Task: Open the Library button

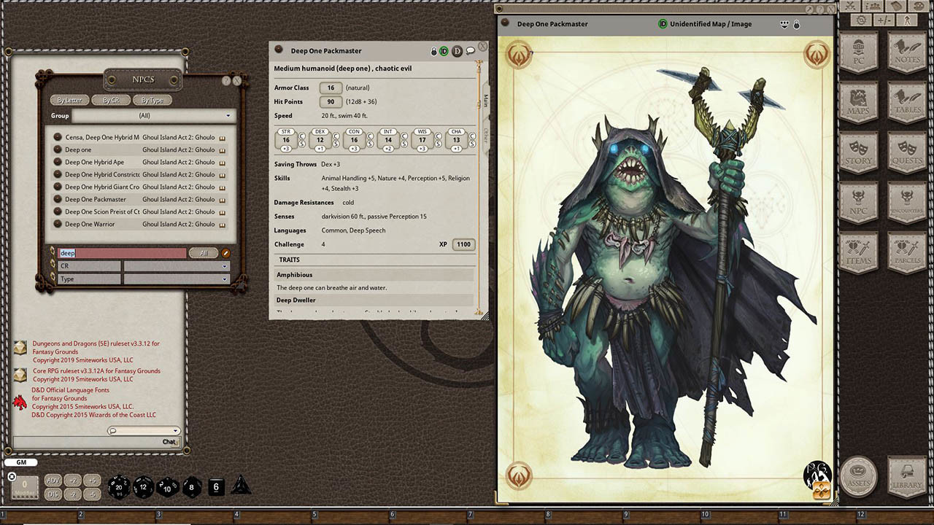Action: [907, 476]
